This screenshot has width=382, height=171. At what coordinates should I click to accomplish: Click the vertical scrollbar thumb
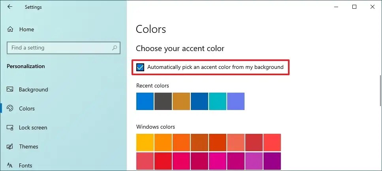(x=380, y=90)
